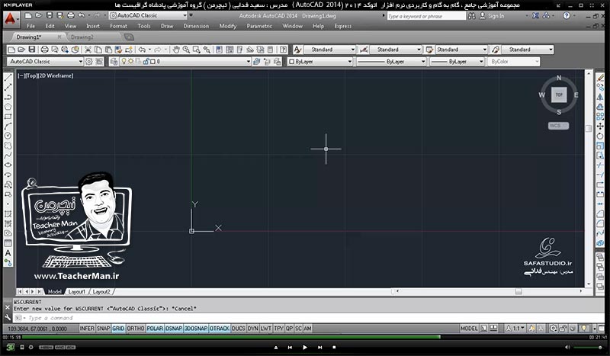Click the Plot printer icon
The height and width of the screenshot is (356, 610).
coord(45,50)
